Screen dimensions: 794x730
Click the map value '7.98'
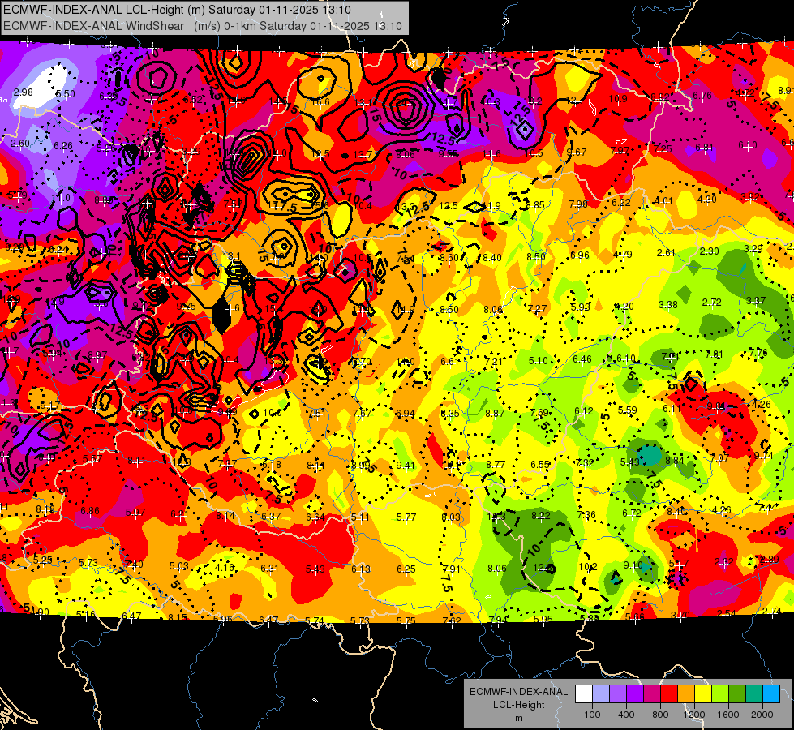coord(578,204)
